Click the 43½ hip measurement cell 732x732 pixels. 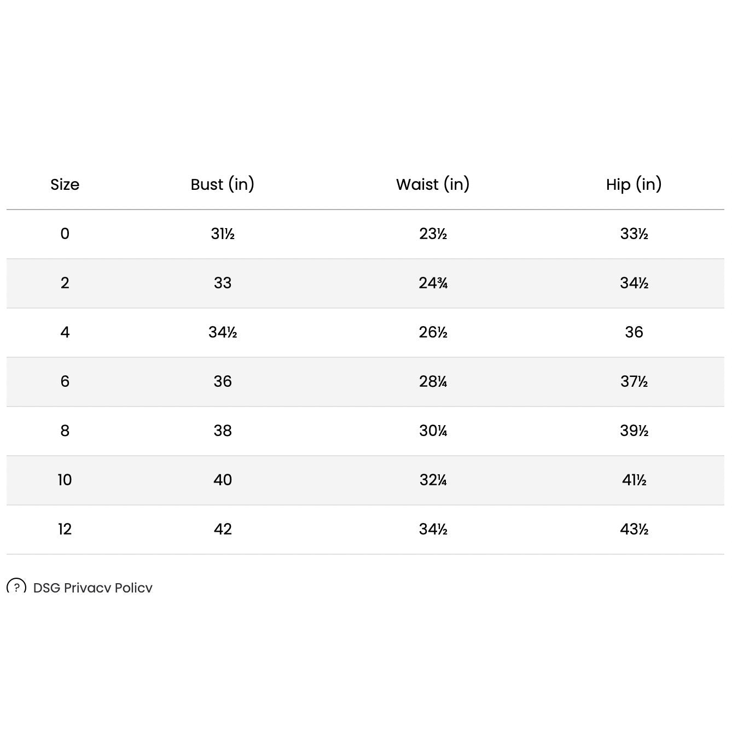(634, 529)
